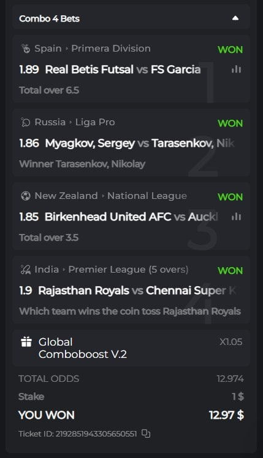Click the gift icon for Global Comboboost
The width and height of the screenshot is (263, 458).
(x=26, y=341)
